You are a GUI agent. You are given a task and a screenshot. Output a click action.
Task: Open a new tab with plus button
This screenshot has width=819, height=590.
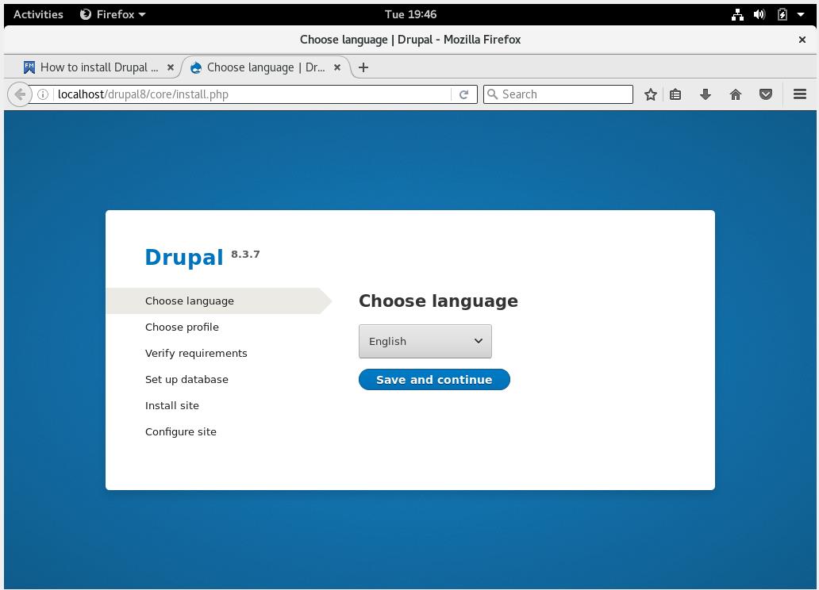pos(363,67)
